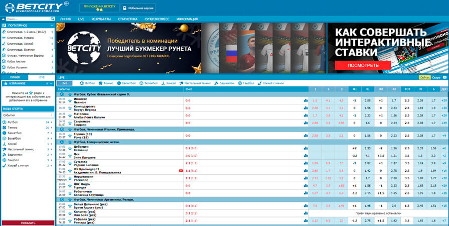
Task: Select total under odds 1.84 for Камподарсего
Action: [420, 108]
